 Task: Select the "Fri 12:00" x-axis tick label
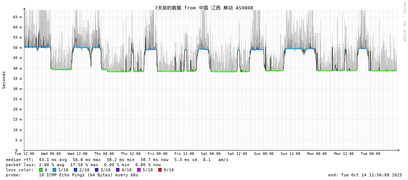184,154
